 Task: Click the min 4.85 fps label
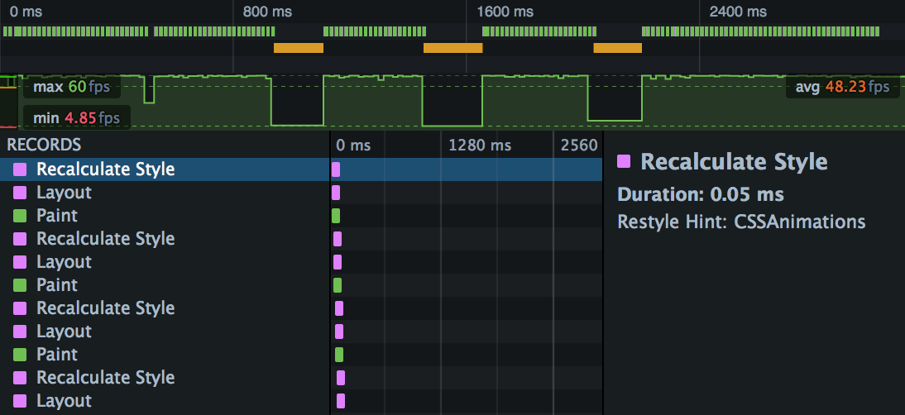[77, 118]
